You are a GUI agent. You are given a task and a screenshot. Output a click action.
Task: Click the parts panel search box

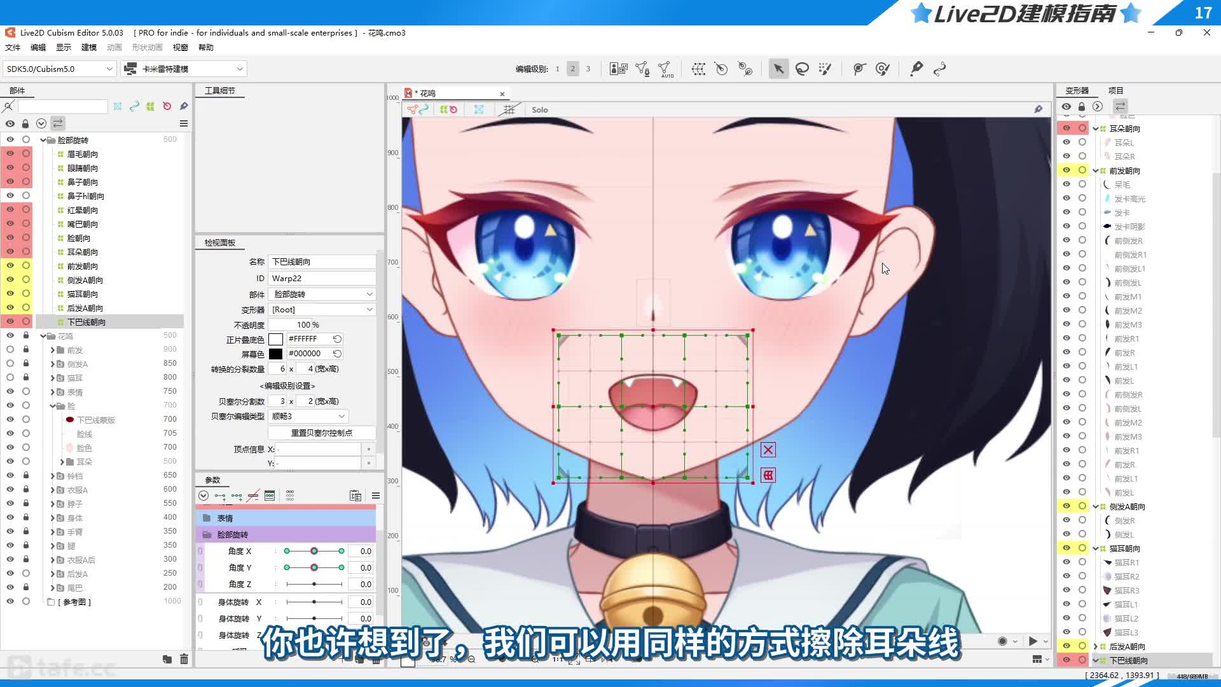coord(62,106)
